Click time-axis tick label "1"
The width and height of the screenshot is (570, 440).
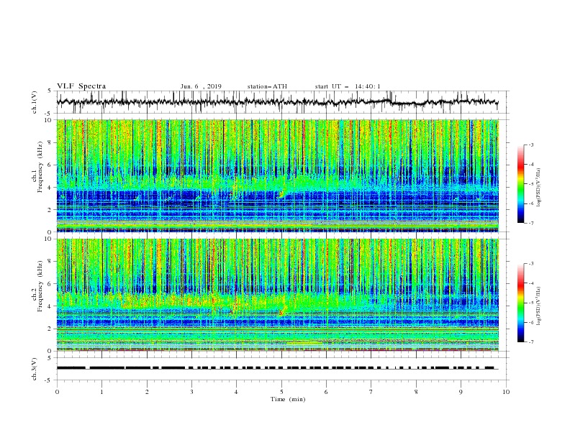point(102,392)
